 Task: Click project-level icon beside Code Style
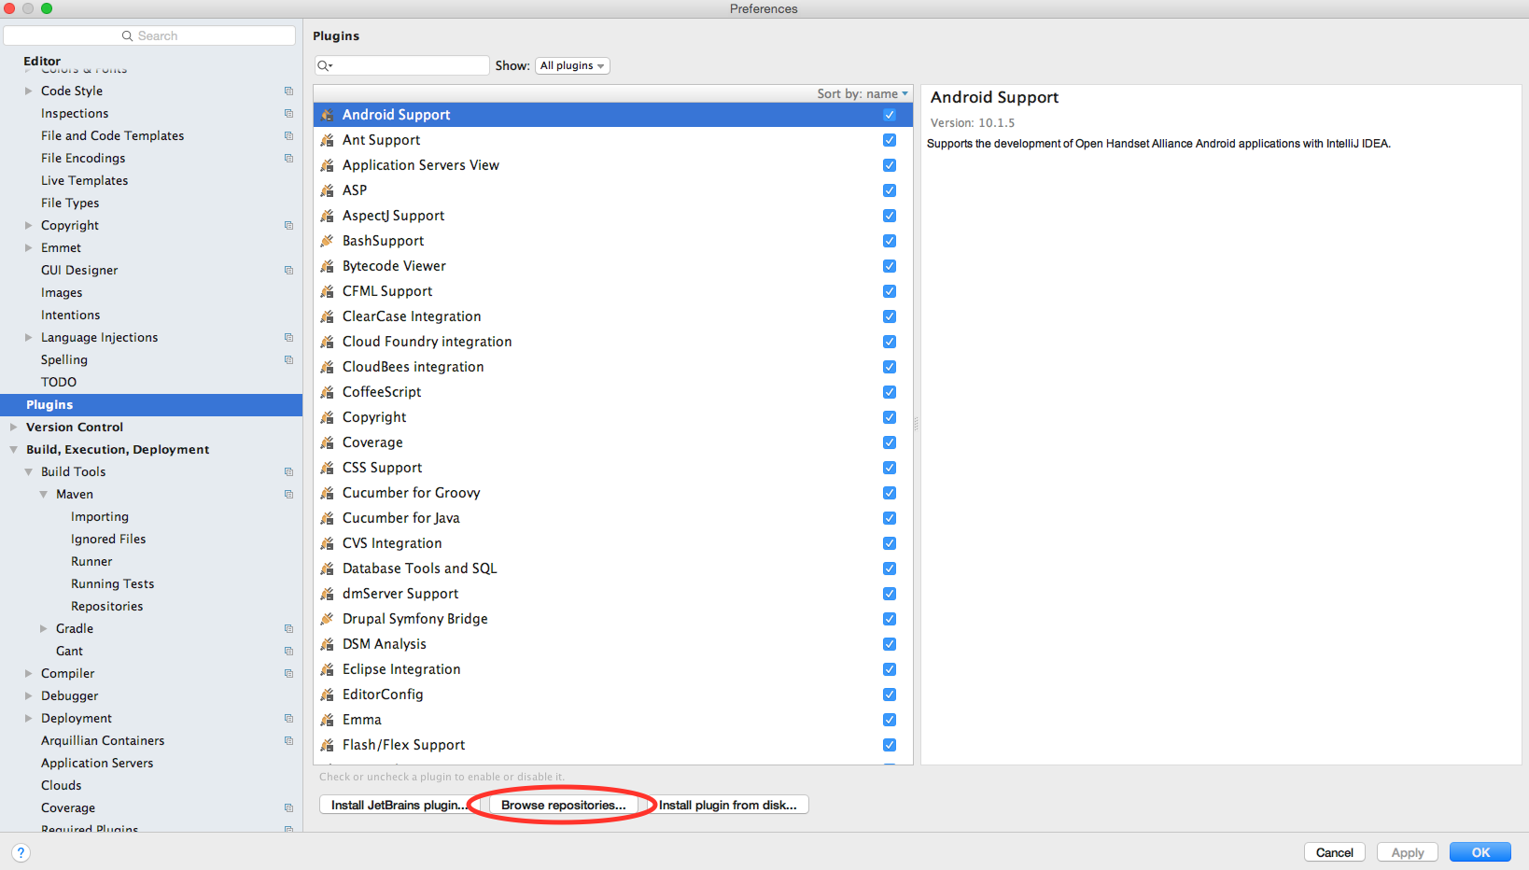coord(289,91)
